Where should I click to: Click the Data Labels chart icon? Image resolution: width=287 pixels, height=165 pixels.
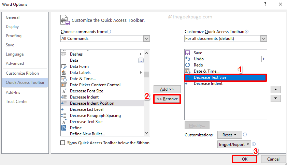(x=63, y=73)
